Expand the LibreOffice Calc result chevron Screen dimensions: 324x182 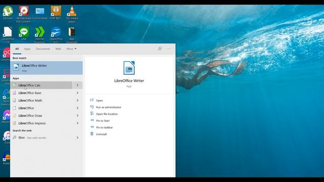(x=77, y=85)
